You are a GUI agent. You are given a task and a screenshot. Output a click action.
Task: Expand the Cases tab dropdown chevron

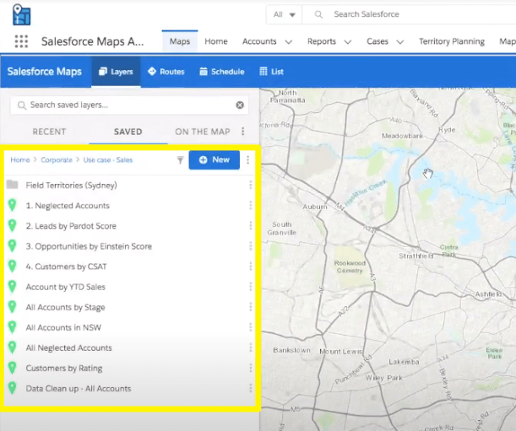[x=399, y=42]
